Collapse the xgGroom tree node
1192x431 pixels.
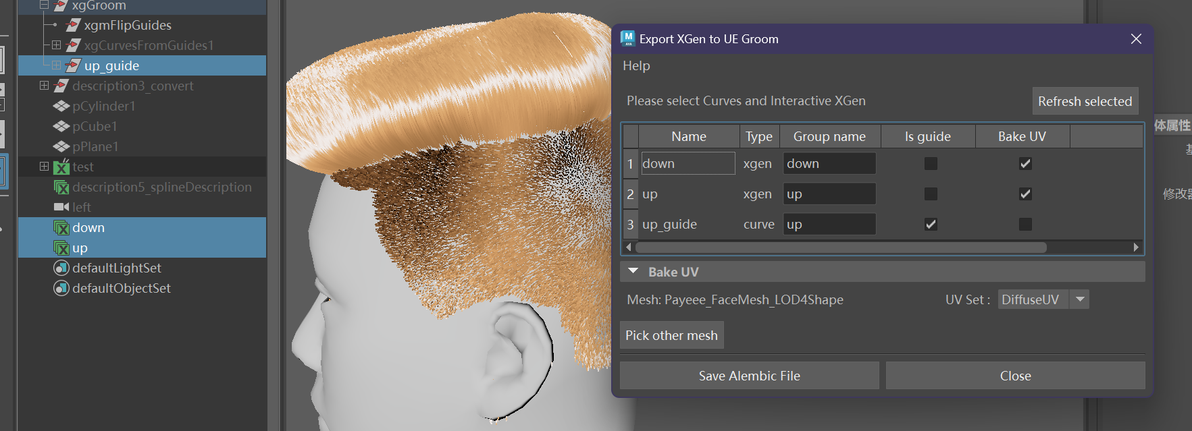(44, 5)
